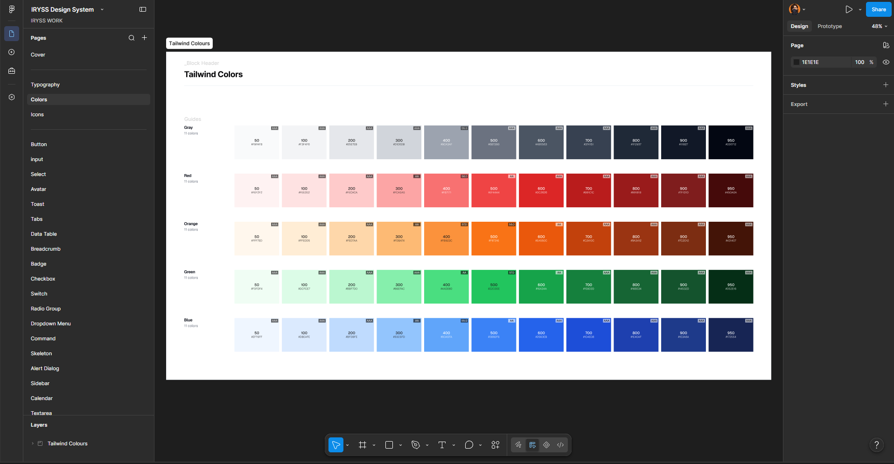Screen dimensions: 894x464
Task: Open help question mark button
Action: coord(877,445)
